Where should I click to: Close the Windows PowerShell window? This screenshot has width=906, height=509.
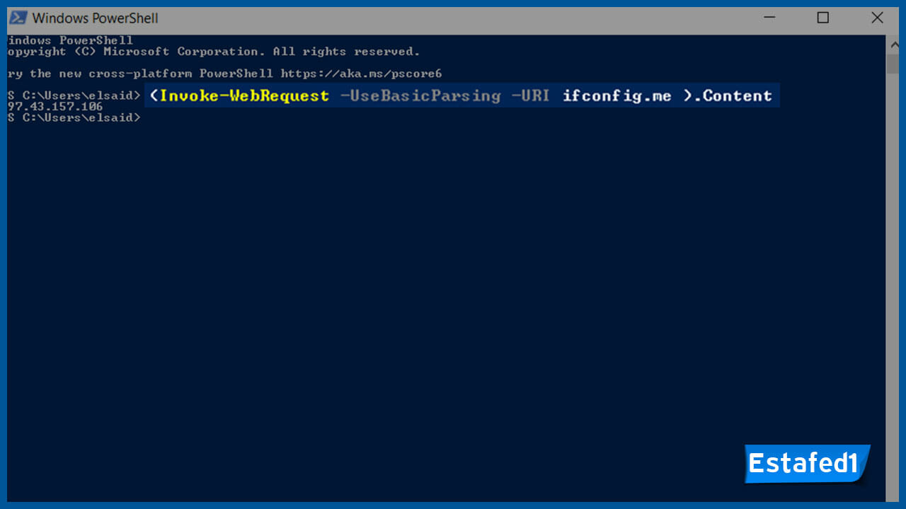pos(877,18)
